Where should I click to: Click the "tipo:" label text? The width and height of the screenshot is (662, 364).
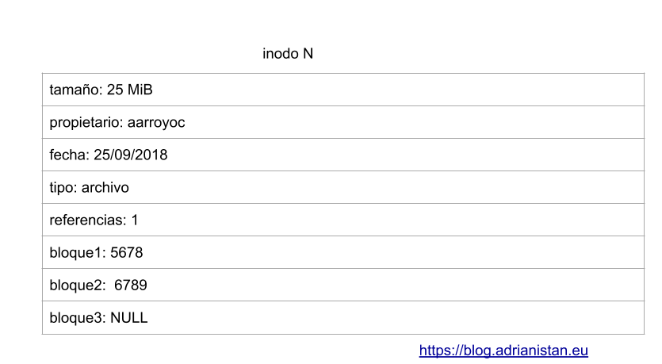(x=63, y=188)
